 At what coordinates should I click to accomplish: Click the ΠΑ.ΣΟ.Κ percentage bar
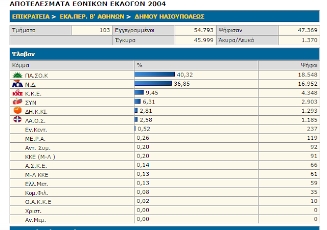(154, 74)
